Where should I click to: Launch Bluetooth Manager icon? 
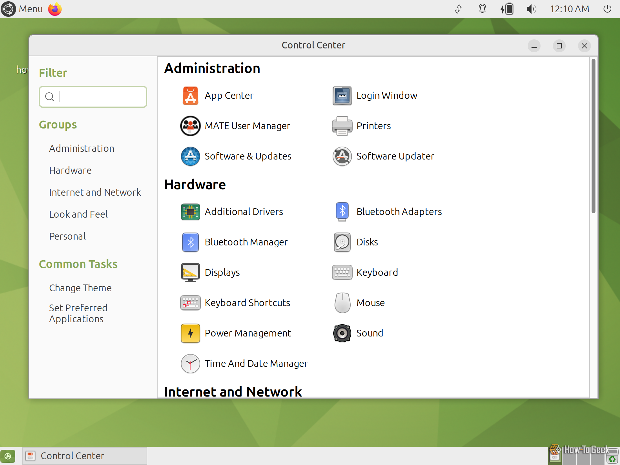[190, 242]
